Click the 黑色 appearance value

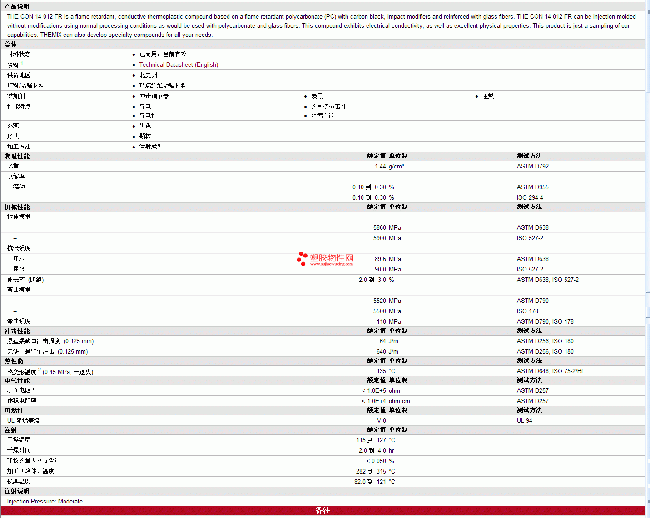coord(145,126)
